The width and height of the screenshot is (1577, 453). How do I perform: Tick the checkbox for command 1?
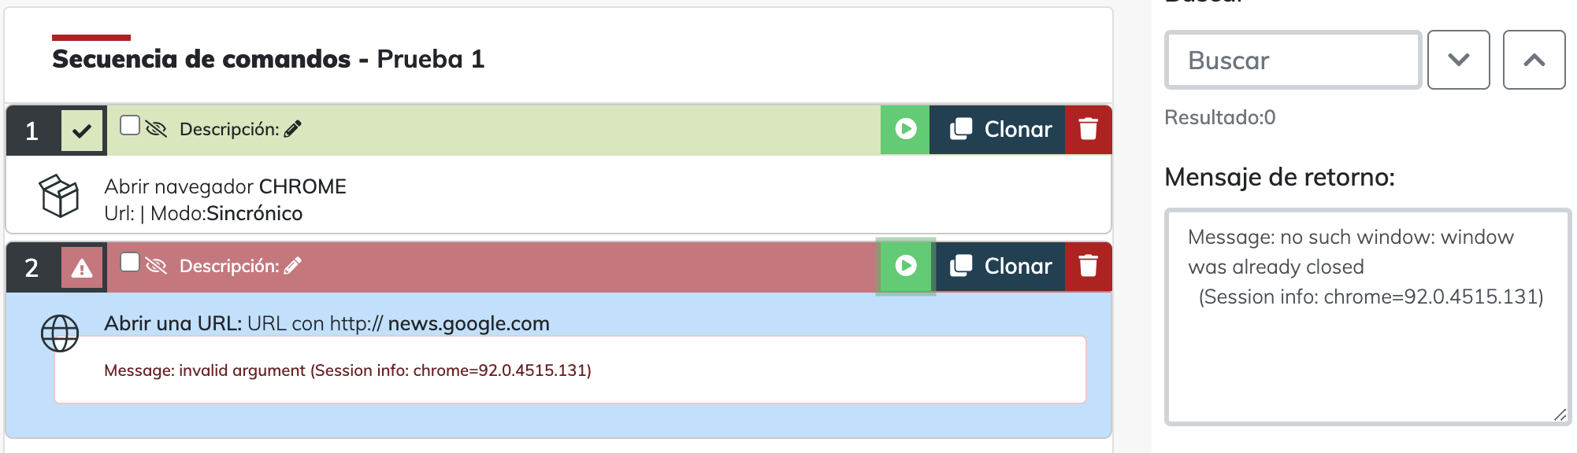pyautogui.click(x=130, y=126)
